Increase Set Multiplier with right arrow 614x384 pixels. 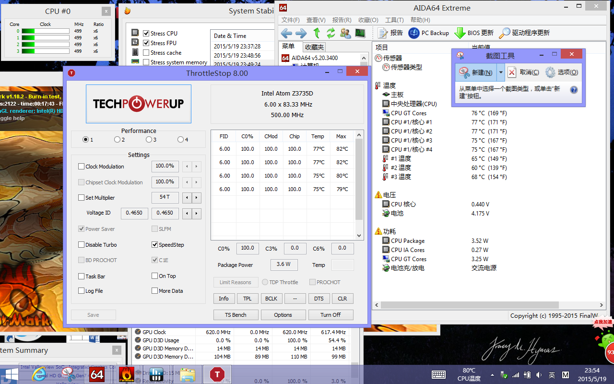coord(197,198)
